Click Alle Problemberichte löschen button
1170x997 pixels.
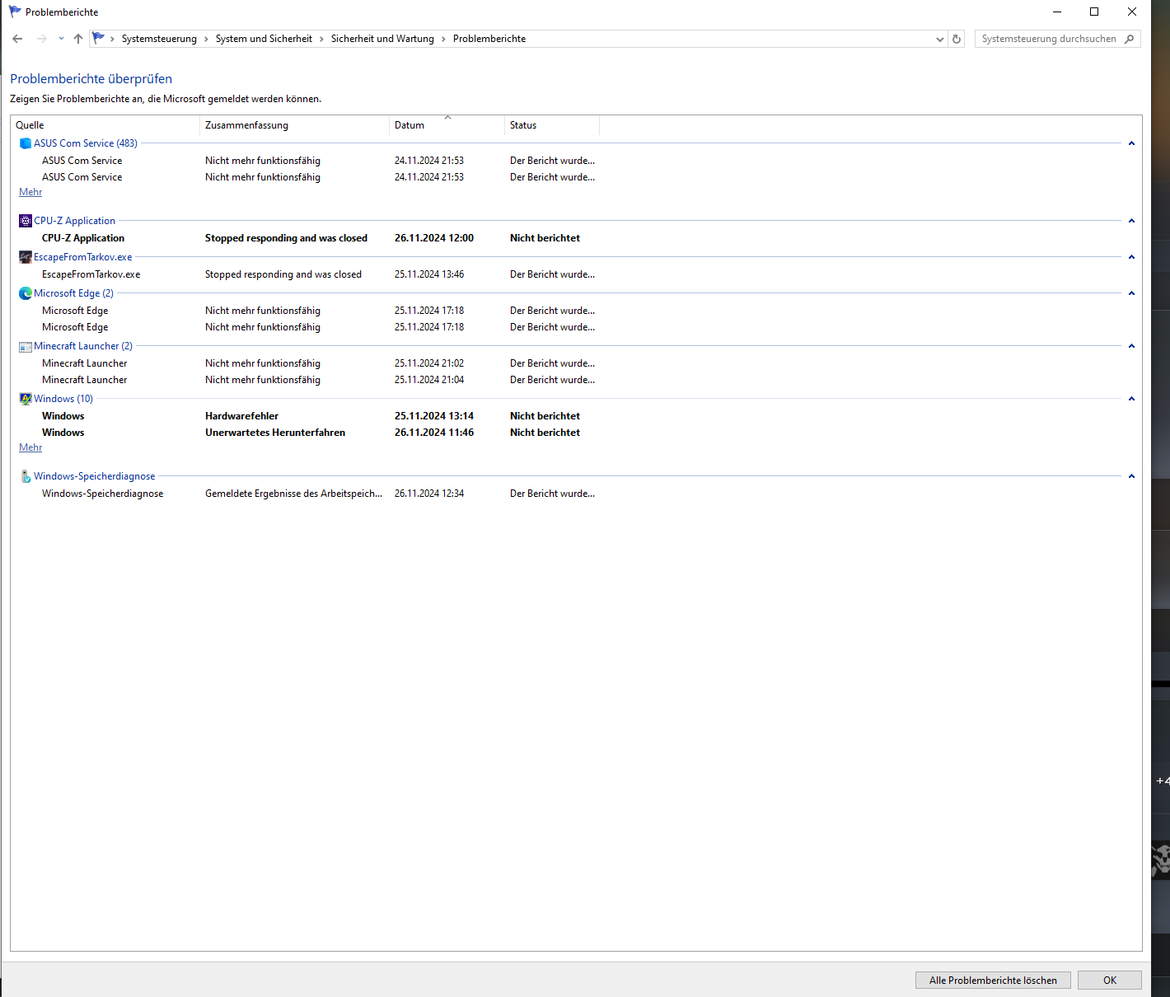993,981
